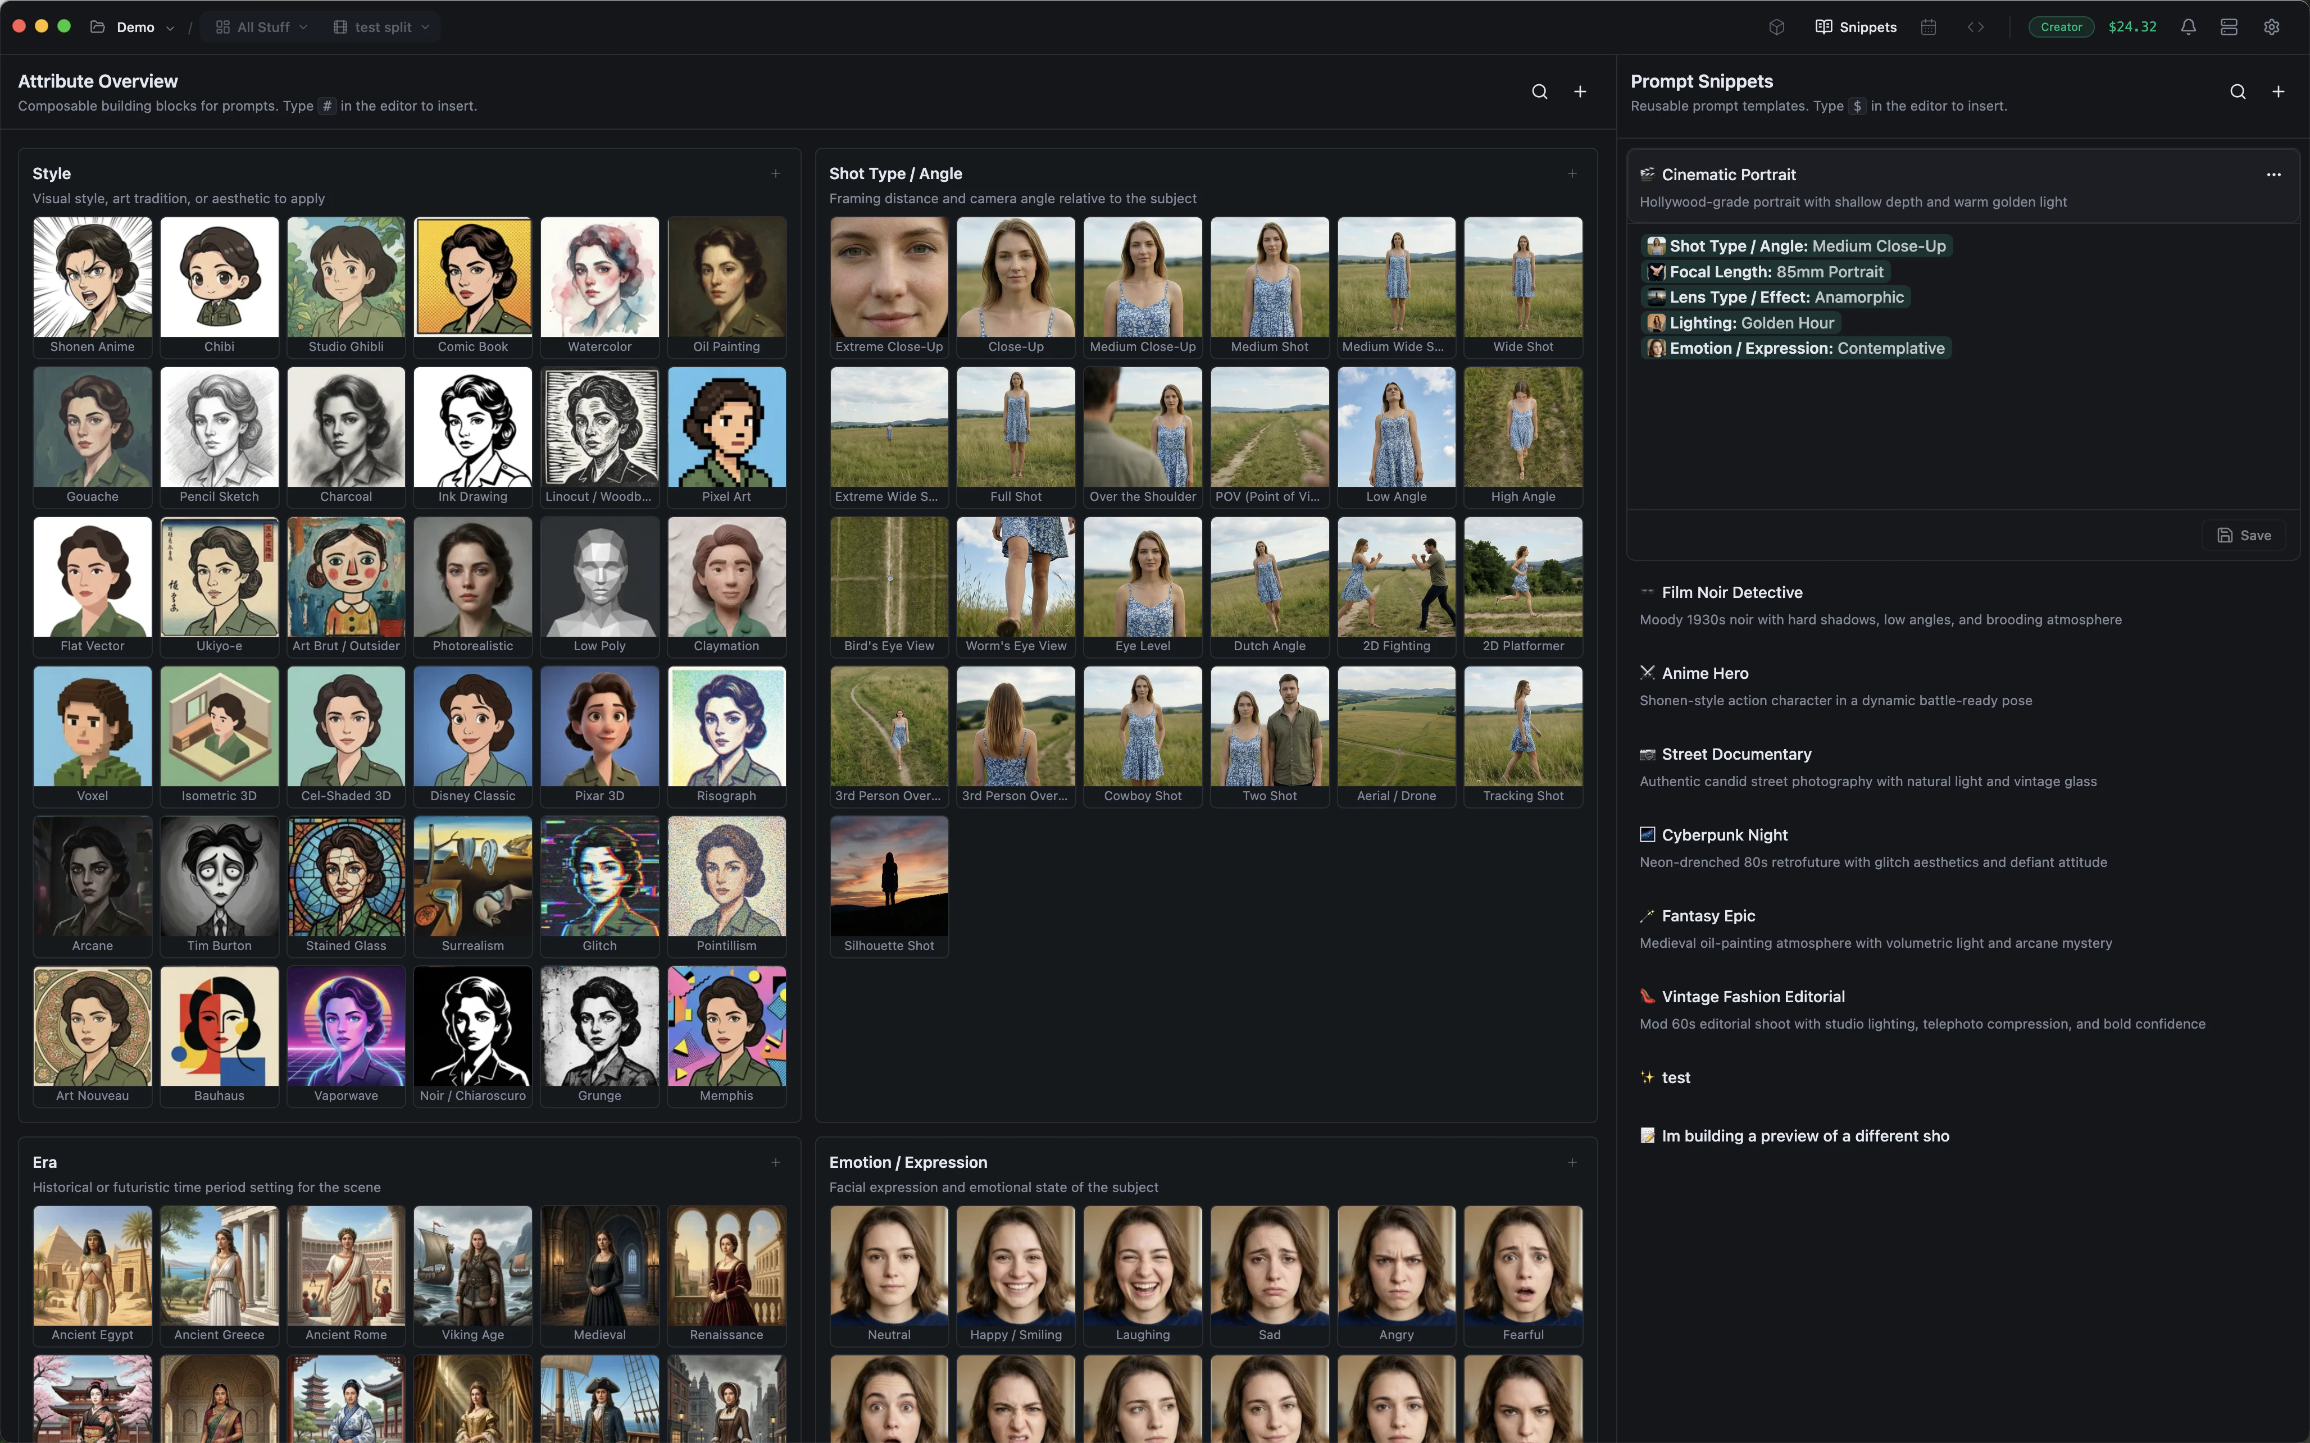
Task: Open the Attribute Overview search icon
Action: [x=1540, y=92]
